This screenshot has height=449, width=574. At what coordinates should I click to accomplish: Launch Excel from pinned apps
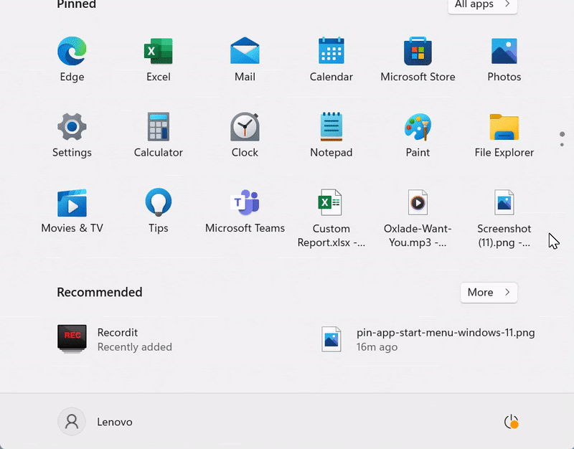(x=158, y=60)
